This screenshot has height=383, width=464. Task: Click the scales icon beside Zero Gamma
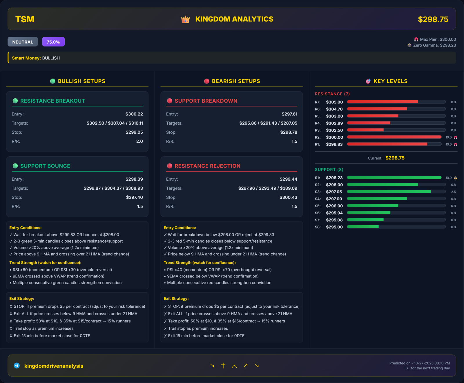point(409,46)
